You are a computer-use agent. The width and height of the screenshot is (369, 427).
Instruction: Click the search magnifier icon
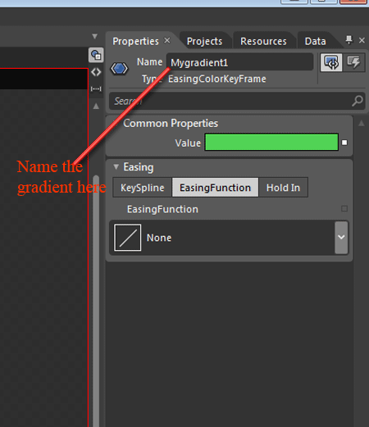(x=358, y=101)
